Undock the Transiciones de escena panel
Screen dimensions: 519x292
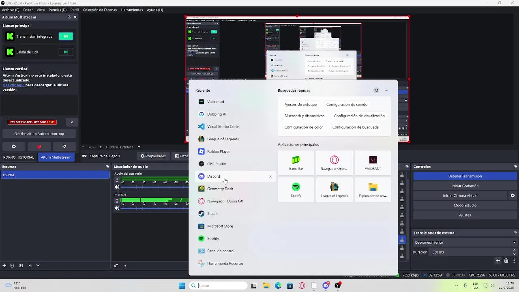(515, 233)
